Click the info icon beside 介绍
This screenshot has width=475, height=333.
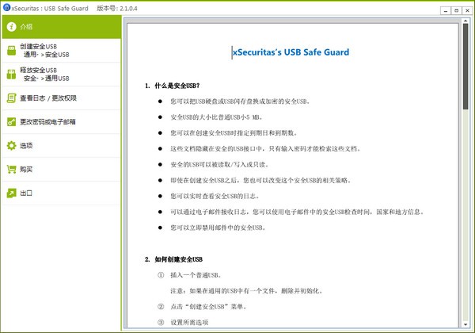pos(10,27)
